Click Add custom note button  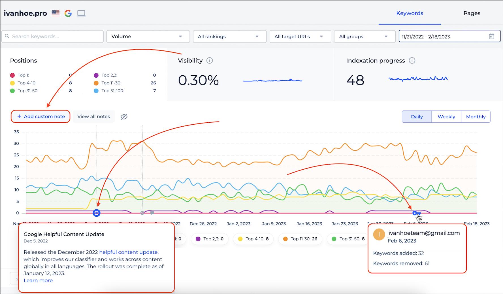[41, 116]
